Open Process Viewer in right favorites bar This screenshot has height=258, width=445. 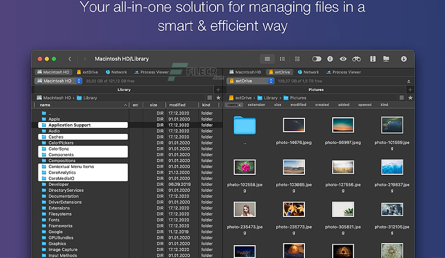pyautogui.click(x=344, y=72)
